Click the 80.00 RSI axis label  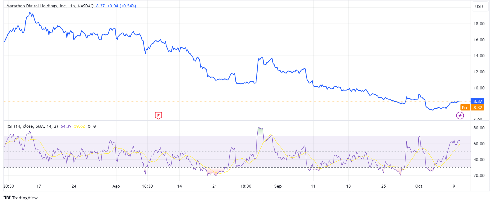pyautogui.click(x=479, y=128)
